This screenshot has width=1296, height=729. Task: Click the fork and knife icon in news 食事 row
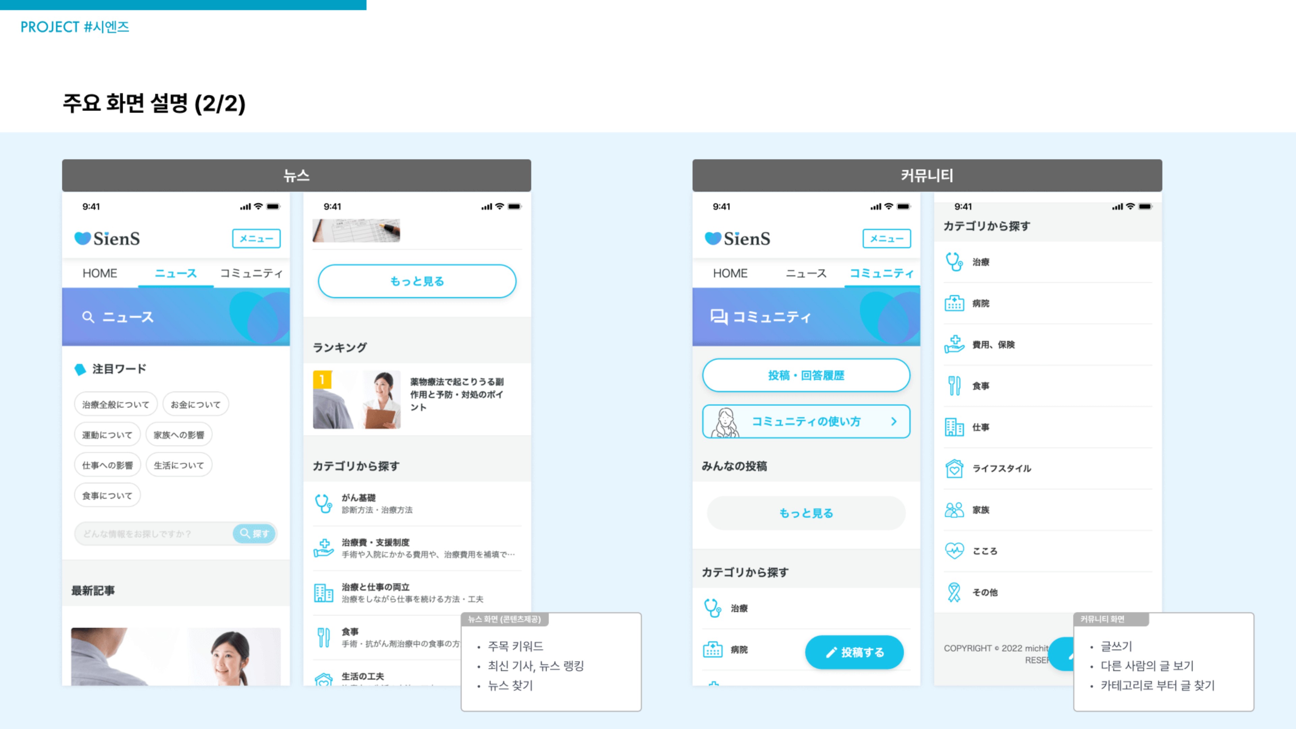(x=324, y=638)
